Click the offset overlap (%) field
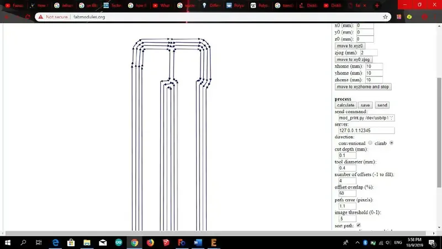 (x=348, y=193)
